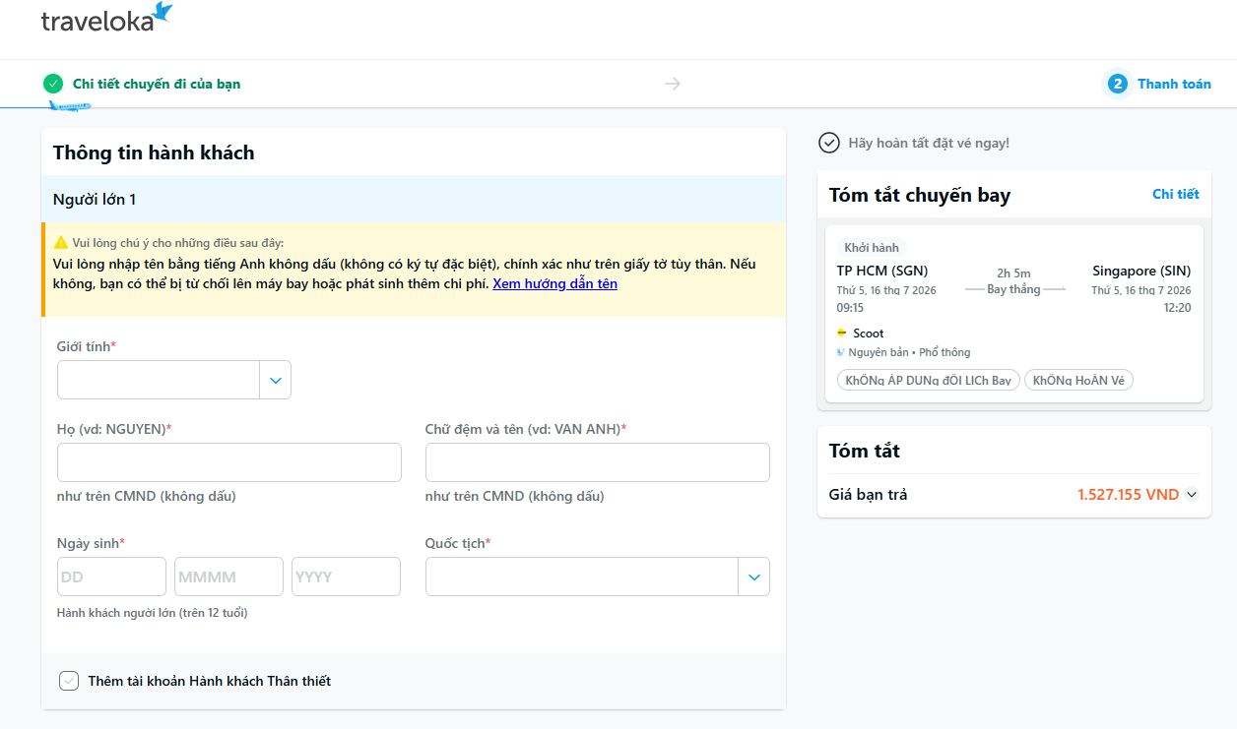This screenshot has height=729, width=1237.
Task: Click the Họ surname input field
Action: 229,462
